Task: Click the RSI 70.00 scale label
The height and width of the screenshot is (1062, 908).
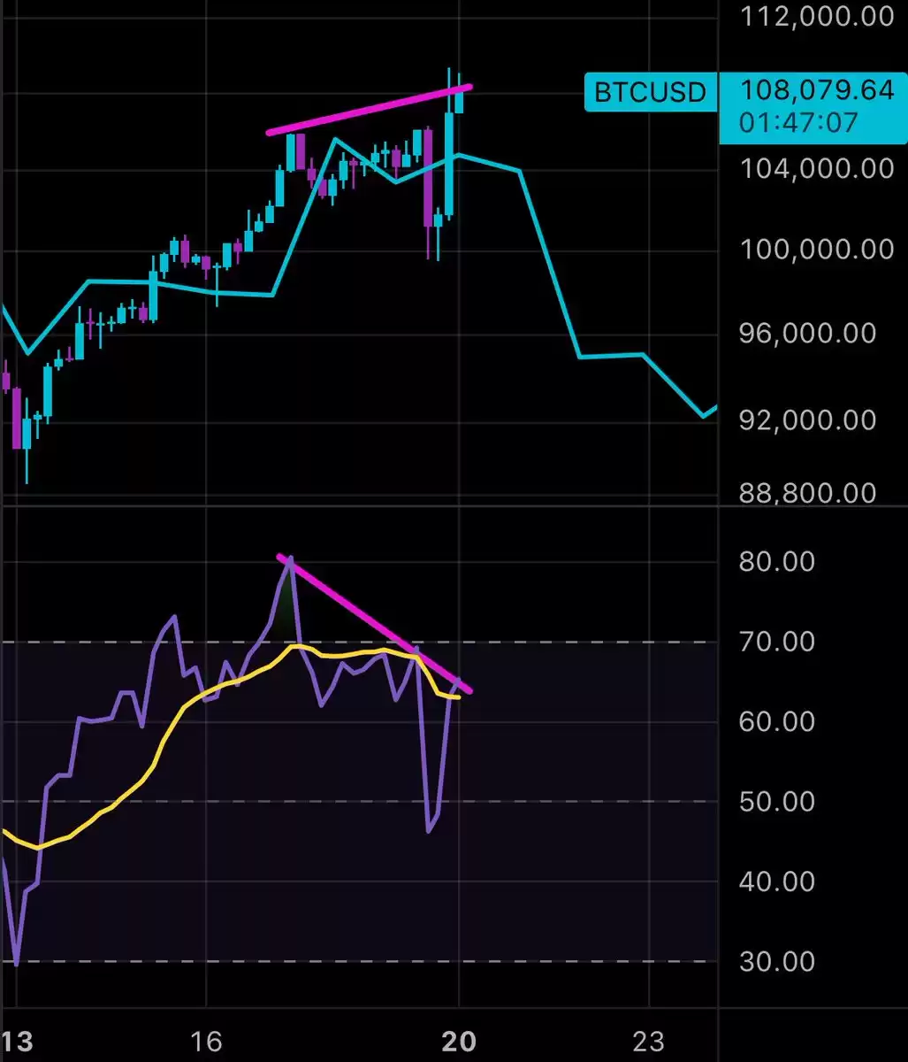Action: click(x=777, y=642)
